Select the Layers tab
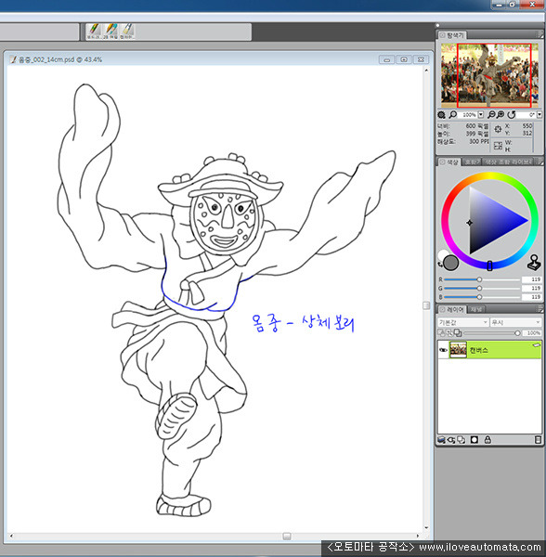Viewport: 546px width, 557px height. (451, 310)
